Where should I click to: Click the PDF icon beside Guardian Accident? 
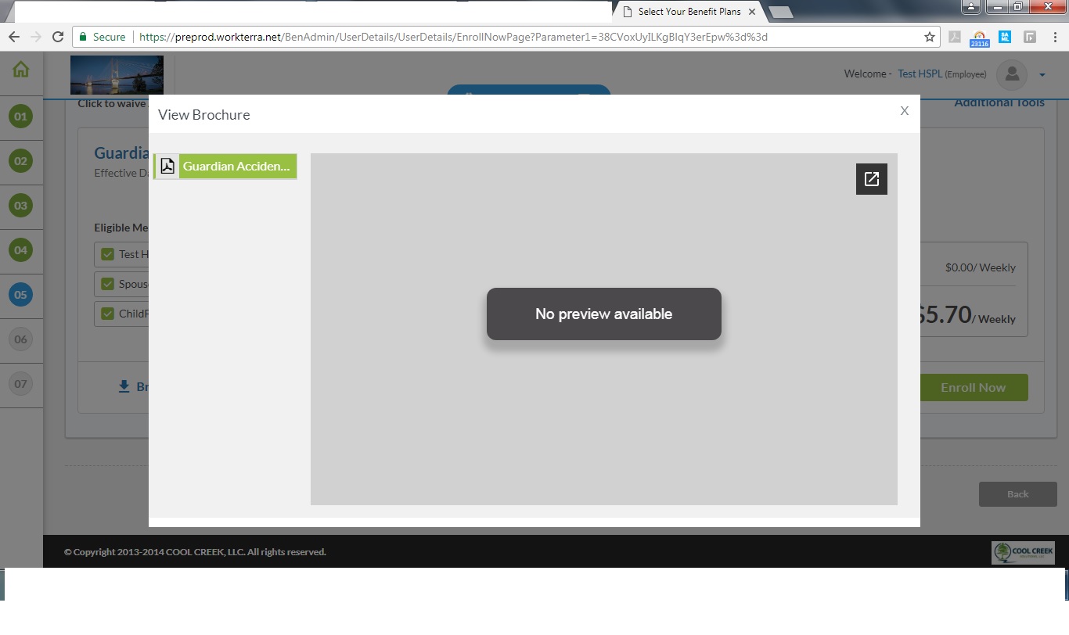pos(167,166)
